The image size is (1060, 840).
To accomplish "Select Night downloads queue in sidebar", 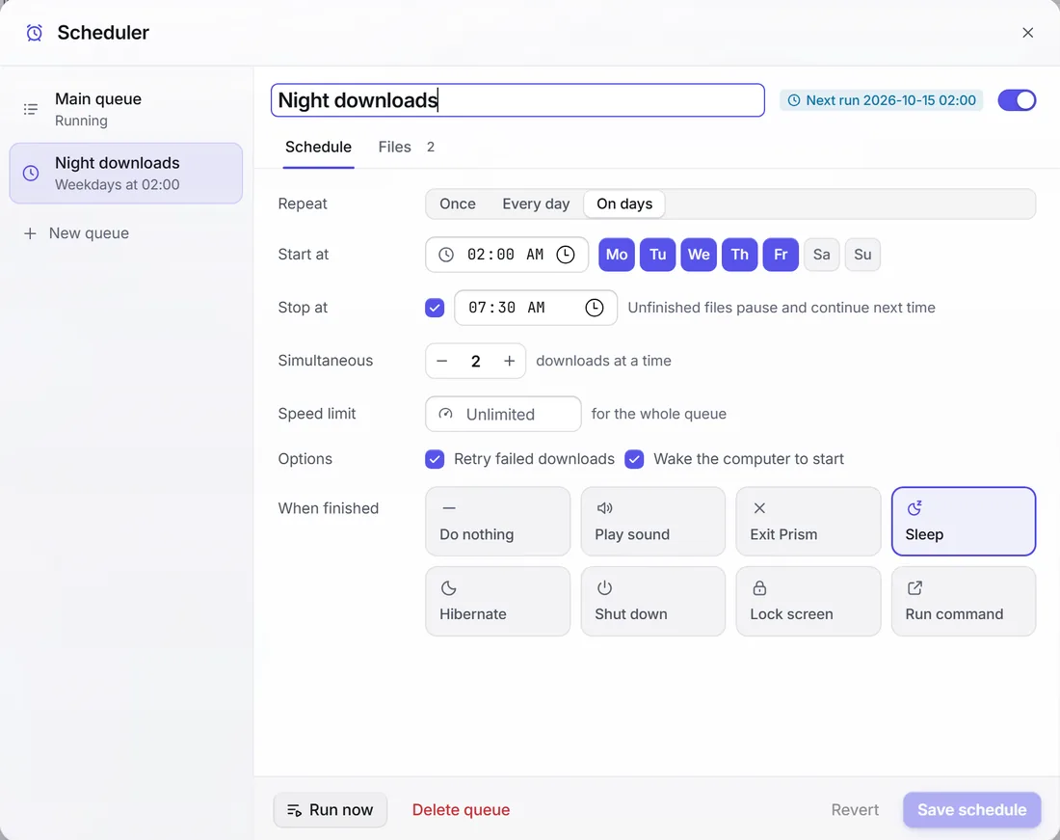I will 125,174.
